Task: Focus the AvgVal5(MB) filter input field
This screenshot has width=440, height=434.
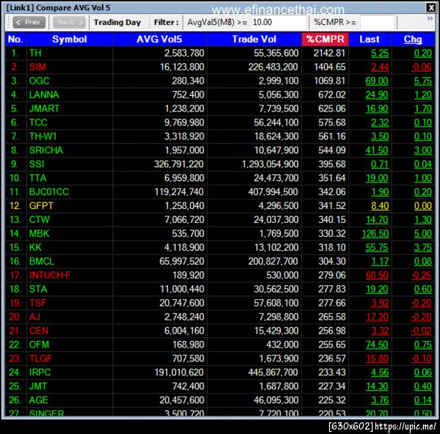Action: [x=278, y=22]
